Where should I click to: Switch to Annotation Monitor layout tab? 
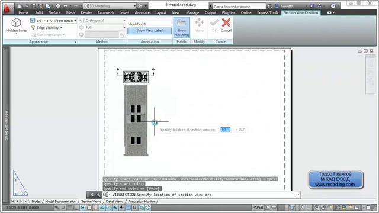pyautogui.click(x=142, y=201)
